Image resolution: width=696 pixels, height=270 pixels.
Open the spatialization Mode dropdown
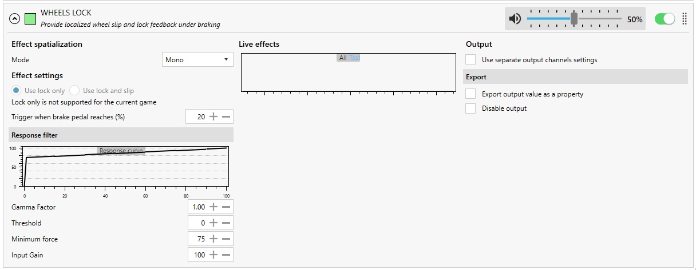197,59
